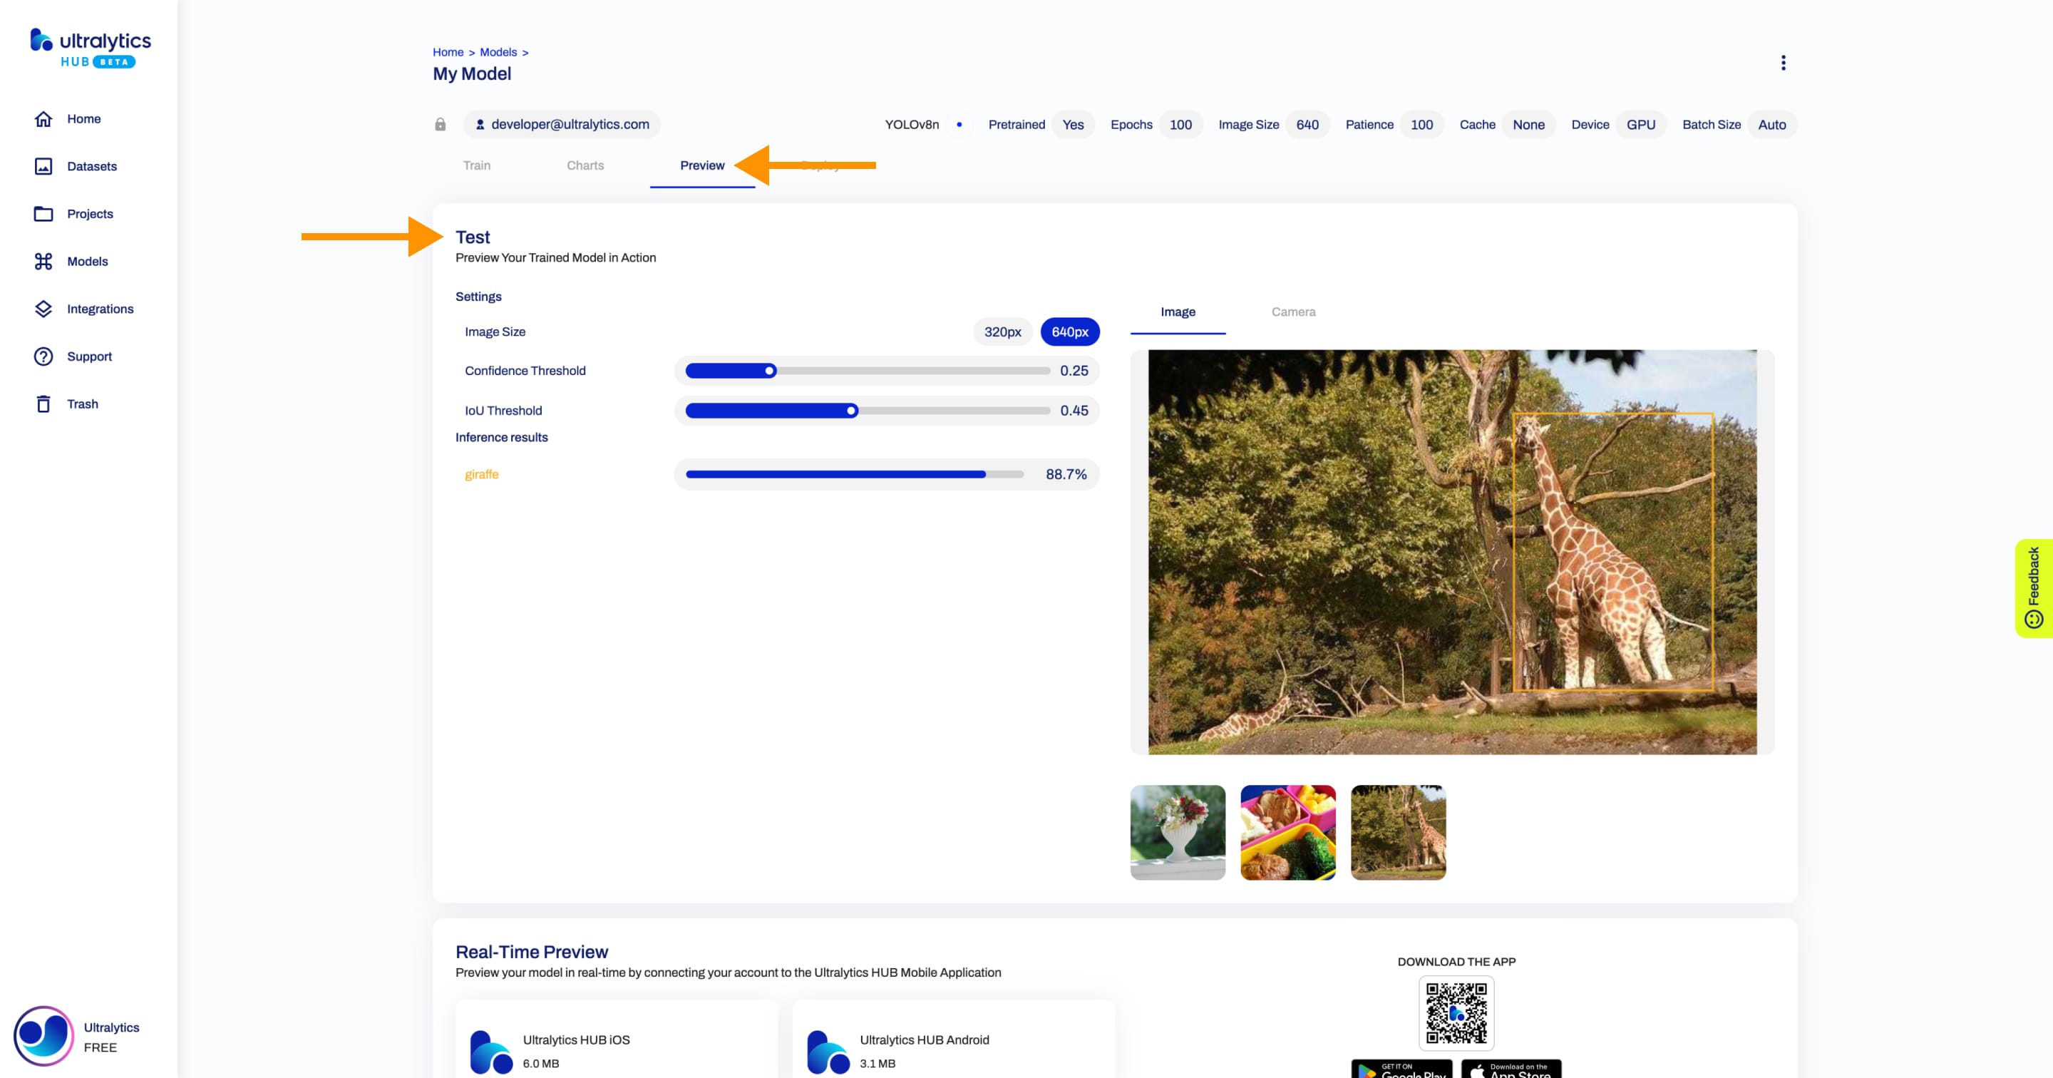The height and width of the screenshot is (1078, 2053).
Task: Click the developer email account indicator
Action: [x=562, y=123]
